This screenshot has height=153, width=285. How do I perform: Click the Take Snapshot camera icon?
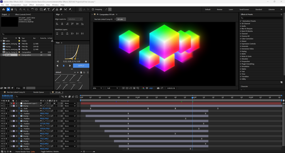point(158,88)
